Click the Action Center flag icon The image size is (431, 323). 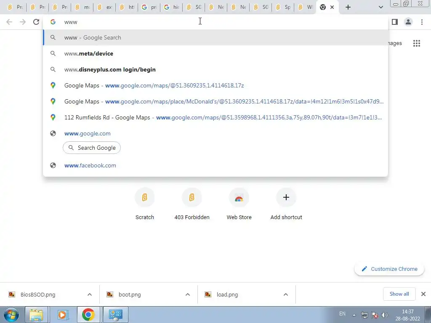374,315
